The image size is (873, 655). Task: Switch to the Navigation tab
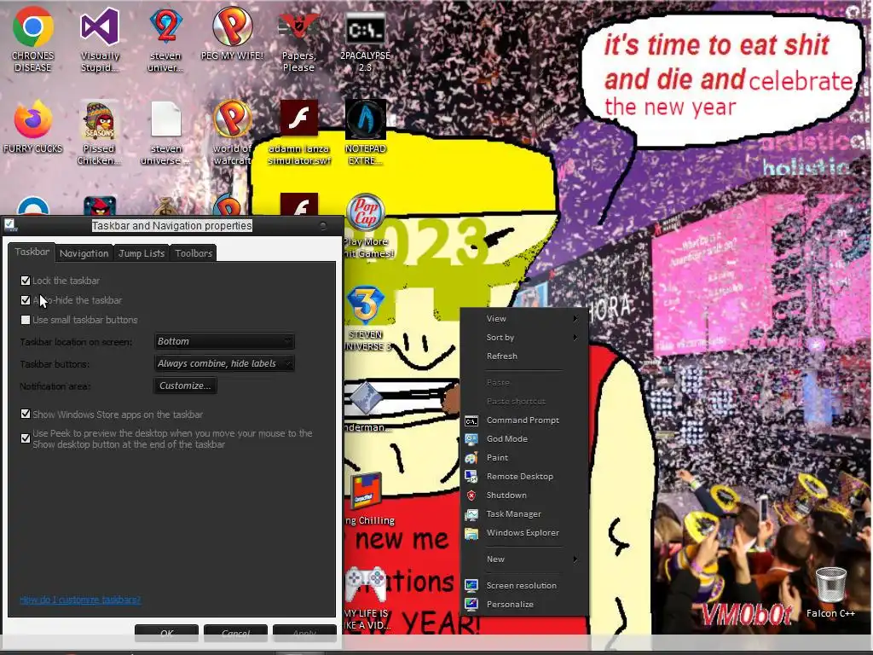(84, 253)
